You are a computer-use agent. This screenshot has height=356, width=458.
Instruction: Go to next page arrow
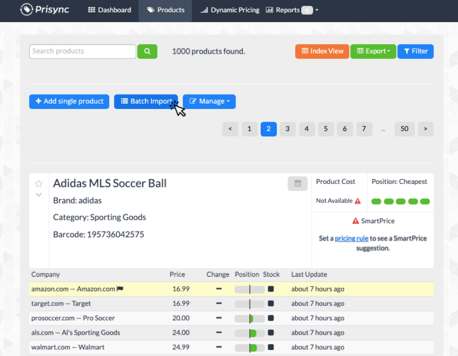[x=426, y=129]
